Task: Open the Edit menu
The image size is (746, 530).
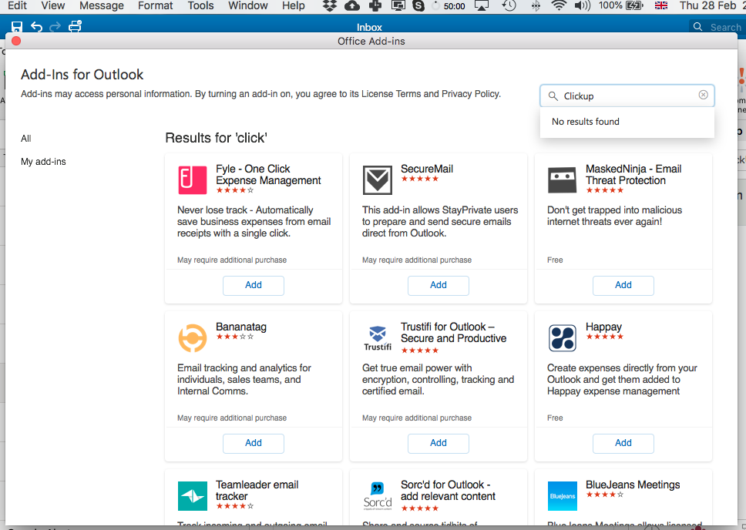Action: click(18, 5)
